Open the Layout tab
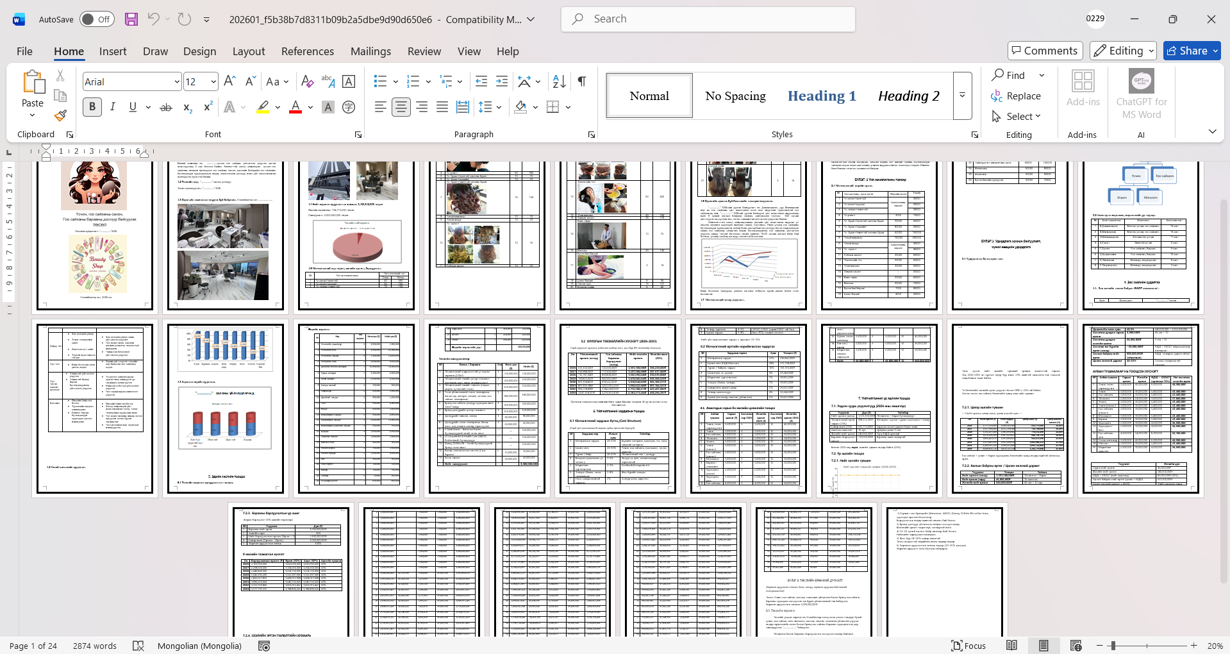Viewport: 1230px width, 654px height. (248, 51)
